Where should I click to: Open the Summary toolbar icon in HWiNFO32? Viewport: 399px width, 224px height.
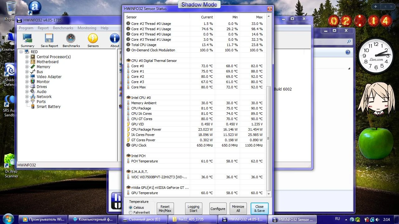[27, 38]
